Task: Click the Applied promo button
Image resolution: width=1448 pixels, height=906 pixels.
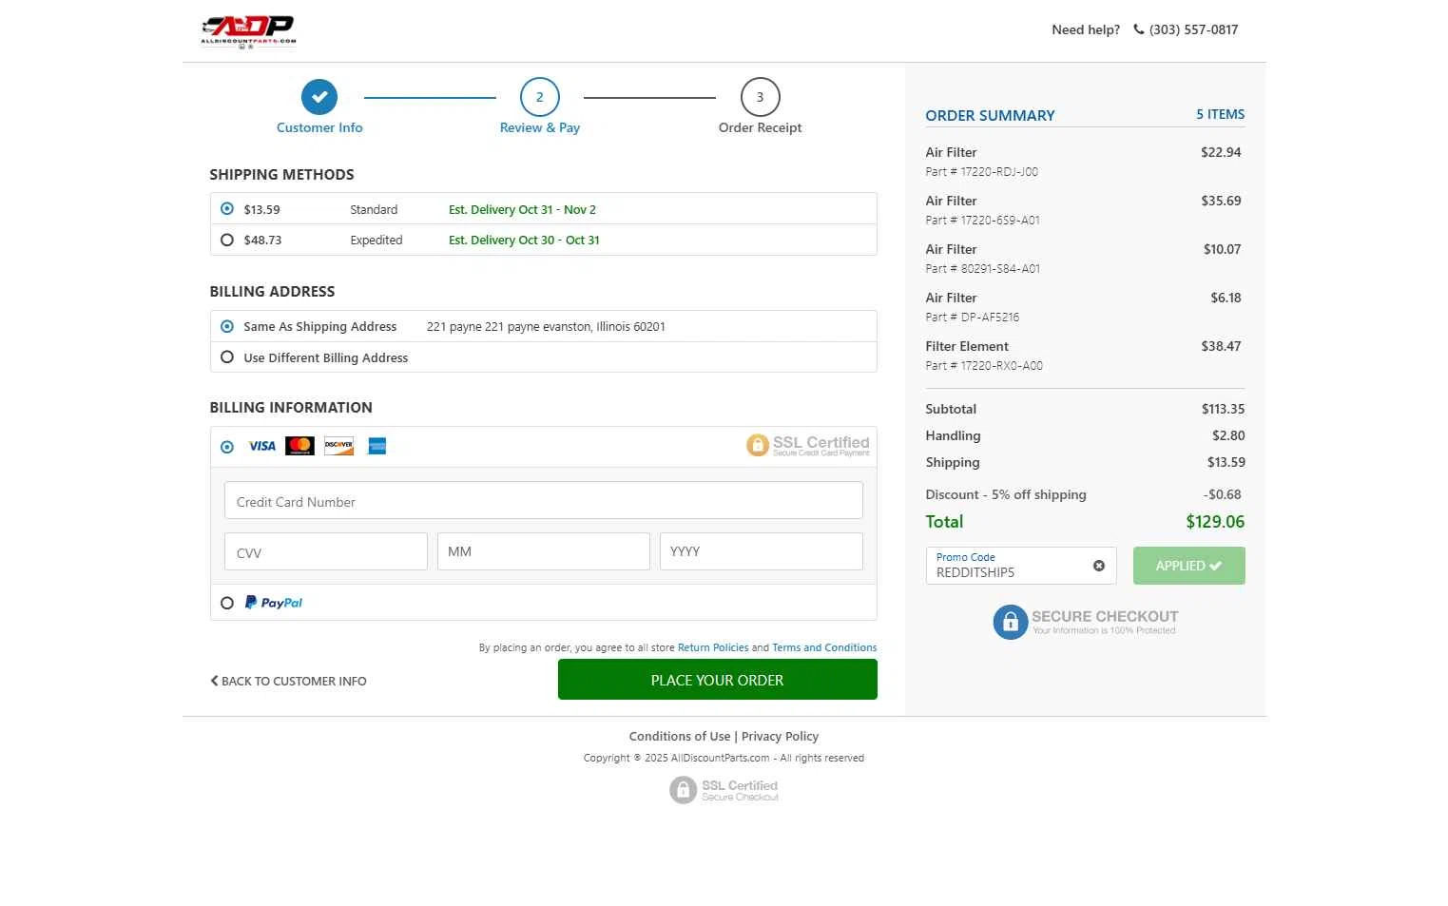Action: (x=1189, y=566)
